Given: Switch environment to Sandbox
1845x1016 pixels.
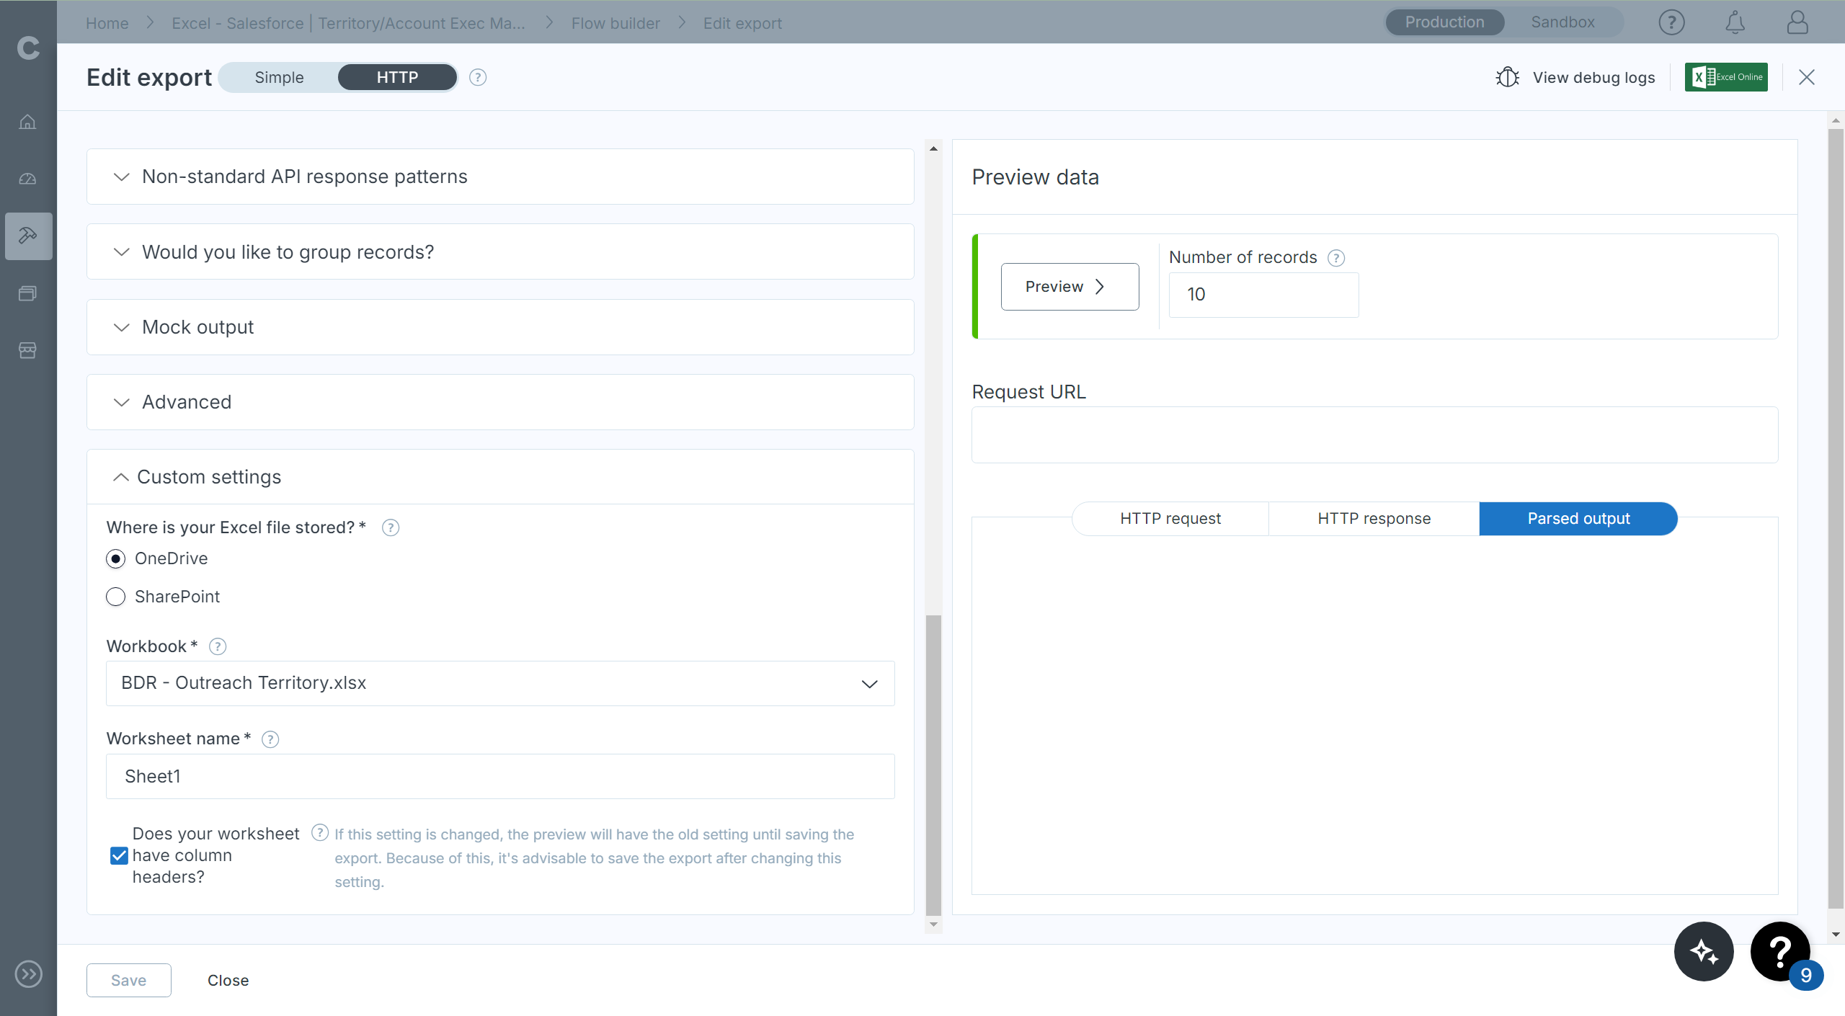Looking at the screenshot, I should click(x=1562, y=22).
